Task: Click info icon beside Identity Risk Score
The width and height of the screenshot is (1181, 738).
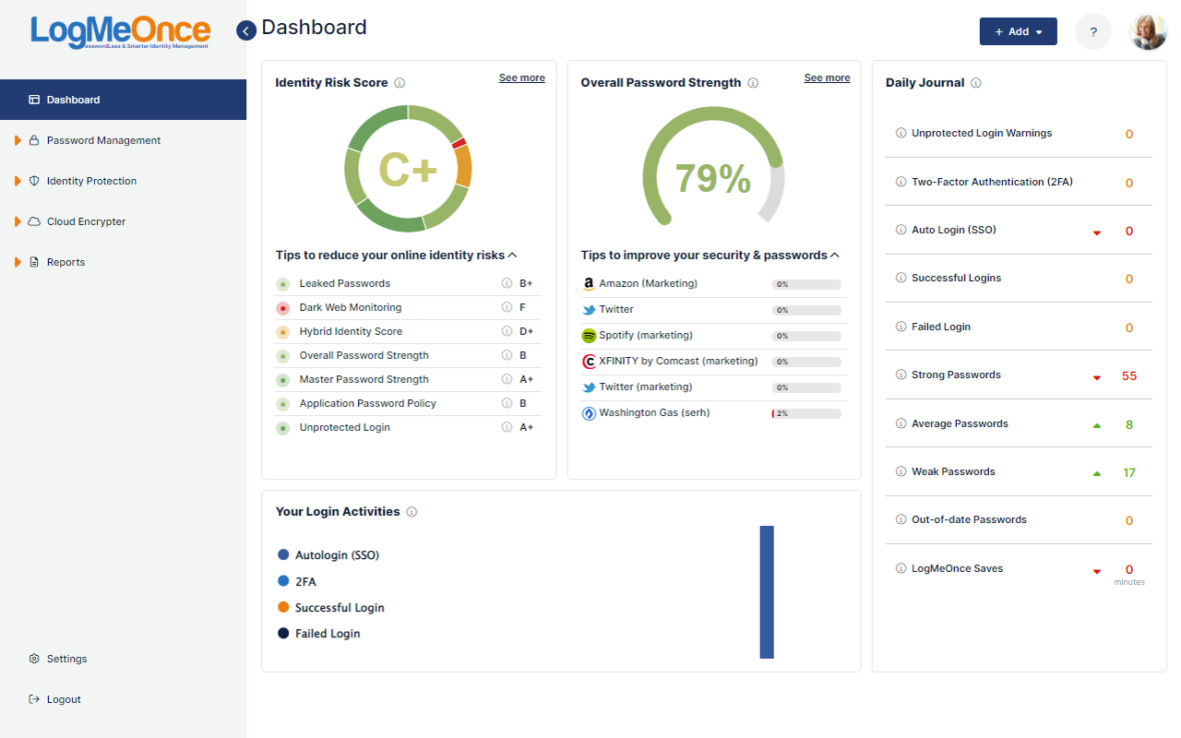Action: (x=400, y=83)
